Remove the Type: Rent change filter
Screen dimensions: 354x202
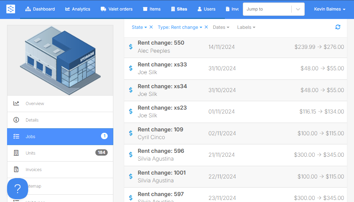click(206, 27)
